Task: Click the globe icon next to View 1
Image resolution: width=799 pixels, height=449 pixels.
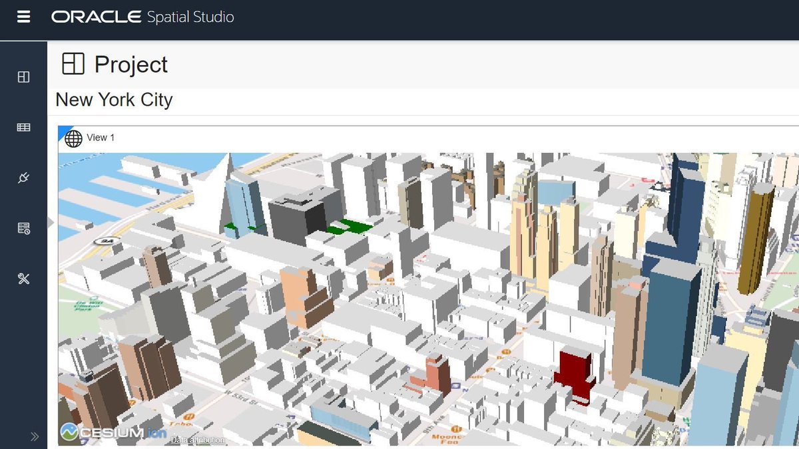Action: point(73,138)
